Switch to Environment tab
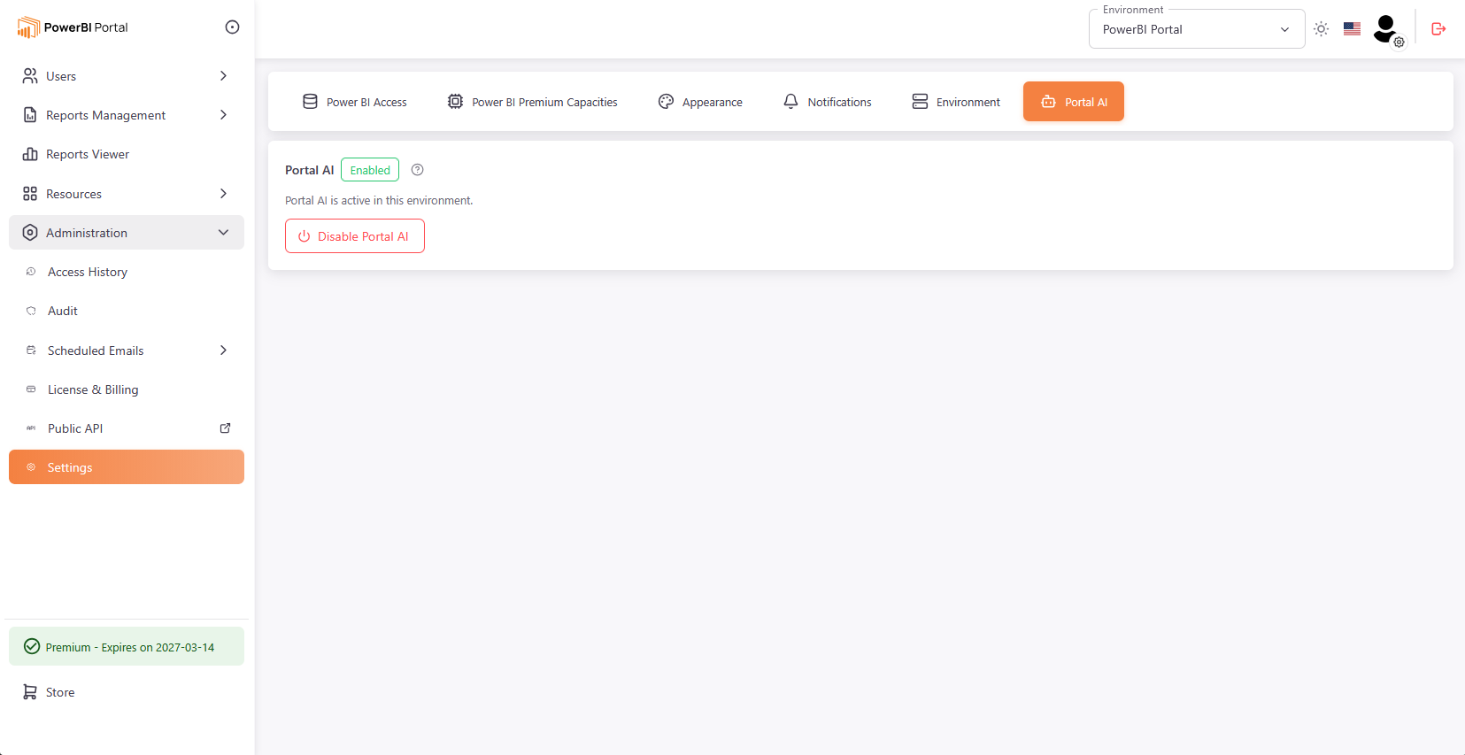The height and width of the screenshot is (755, 1465). click(956, 102)
